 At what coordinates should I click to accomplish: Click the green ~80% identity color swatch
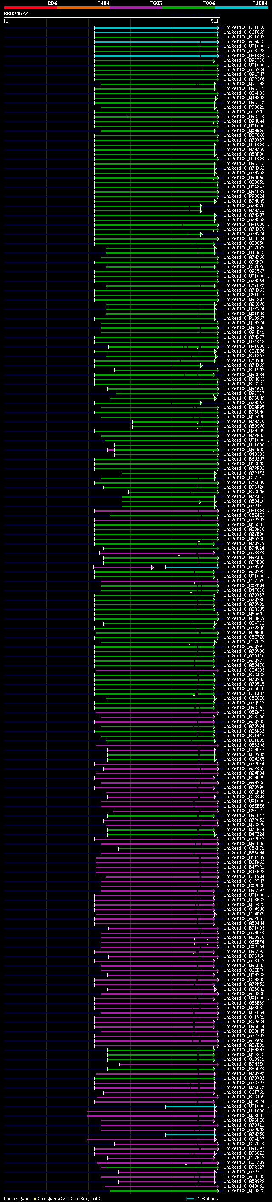[x=189, y=8]
